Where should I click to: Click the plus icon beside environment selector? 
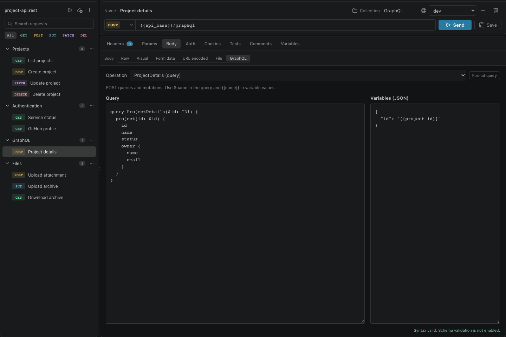(x=483, y=11)
